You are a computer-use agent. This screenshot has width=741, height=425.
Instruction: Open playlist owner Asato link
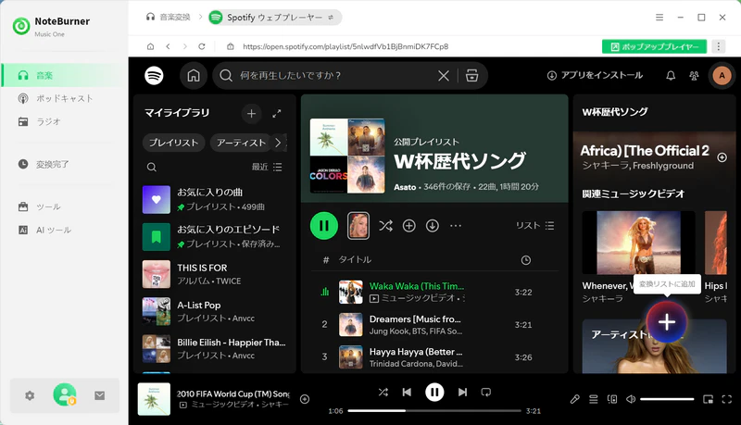[405, 187]
